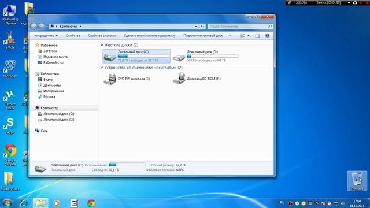
Task: Open the document app taskbar icon
Action: [75, 203]
